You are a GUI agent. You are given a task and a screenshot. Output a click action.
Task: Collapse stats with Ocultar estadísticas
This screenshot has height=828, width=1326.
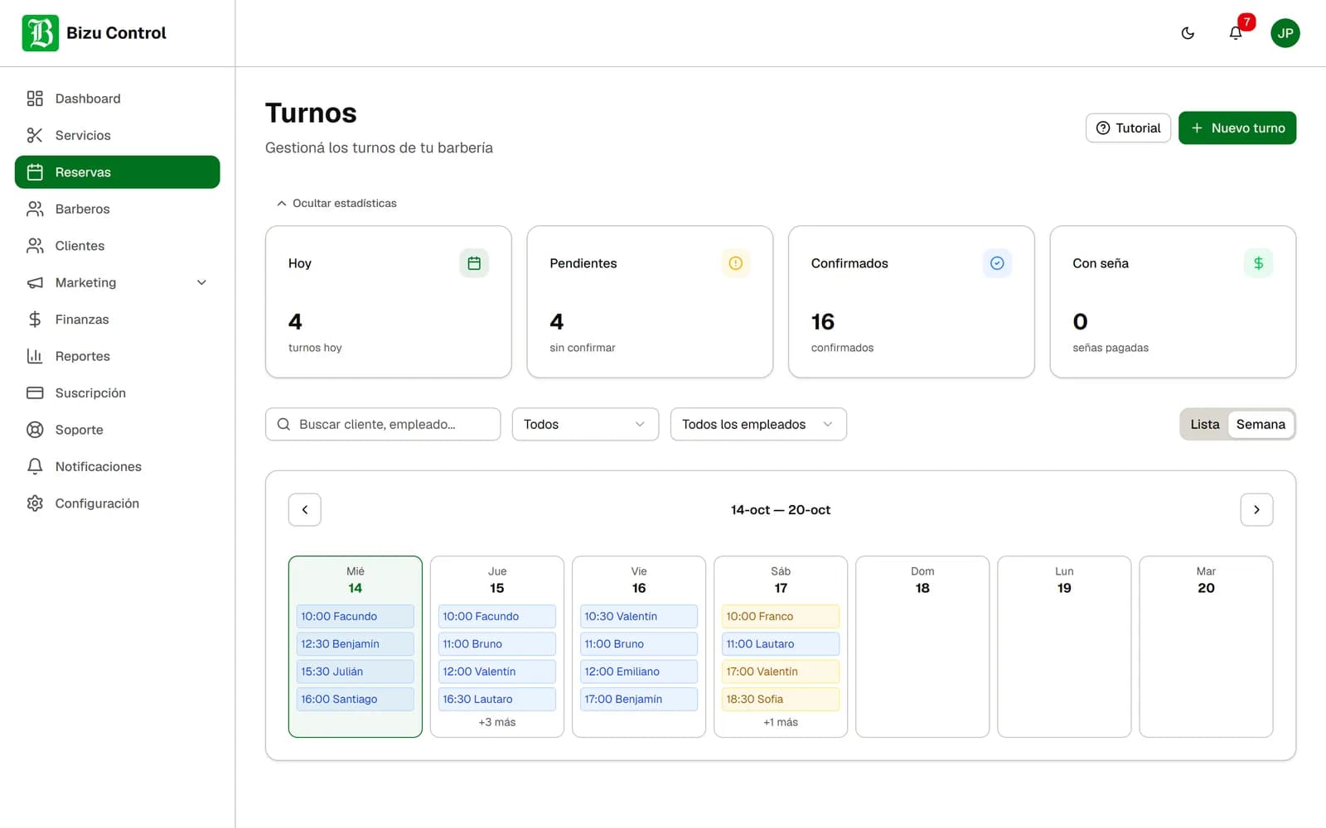pyautogui.click(x=336, y=203)
